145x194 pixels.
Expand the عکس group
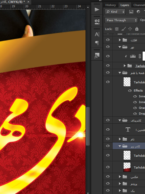(x=120, y=177)
